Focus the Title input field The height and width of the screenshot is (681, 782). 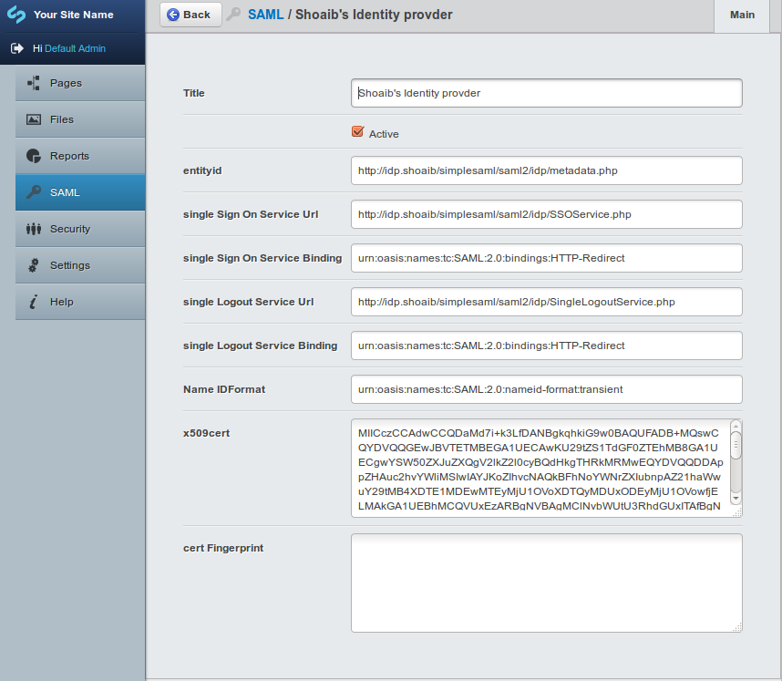coord(547,93)
